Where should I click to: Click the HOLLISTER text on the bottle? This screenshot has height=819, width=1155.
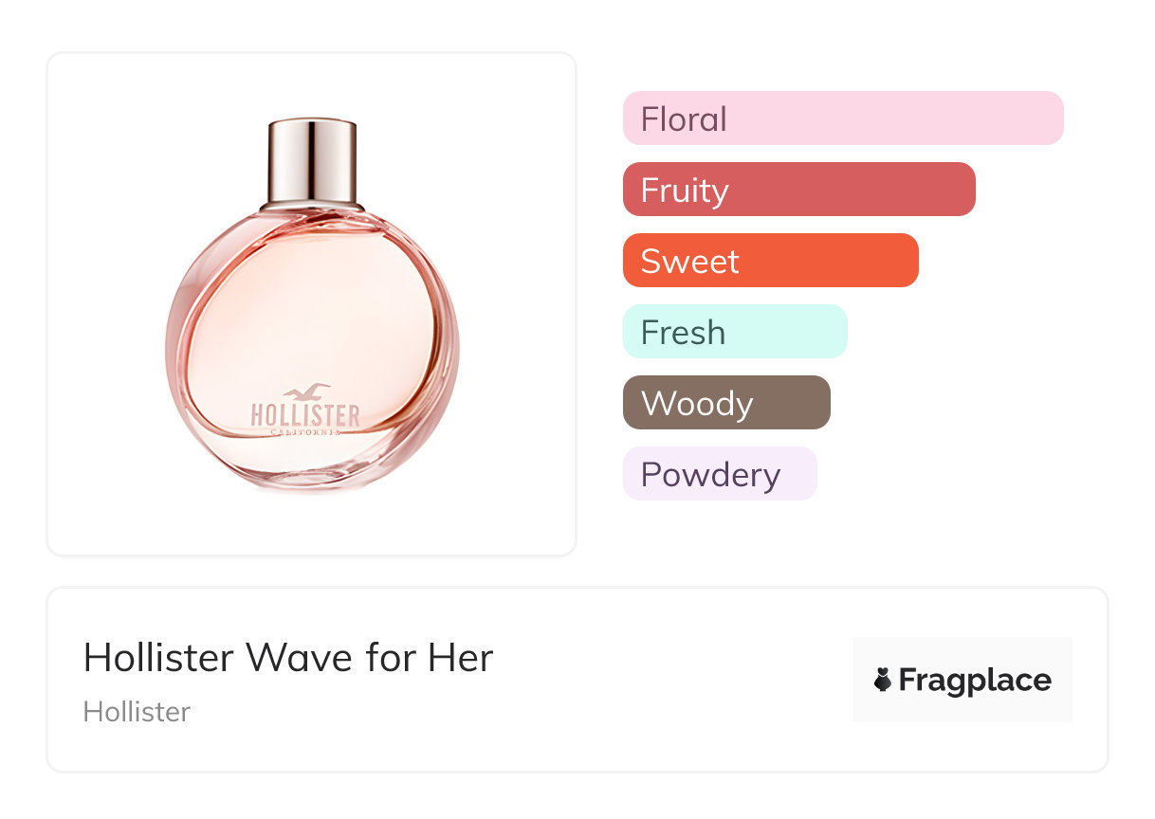coord(305,415)
